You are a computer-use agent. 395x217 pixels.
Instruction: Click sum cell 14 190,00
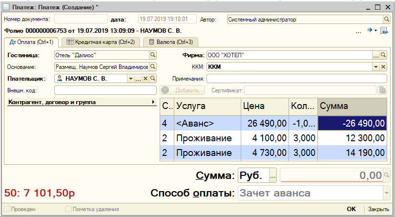352,153
